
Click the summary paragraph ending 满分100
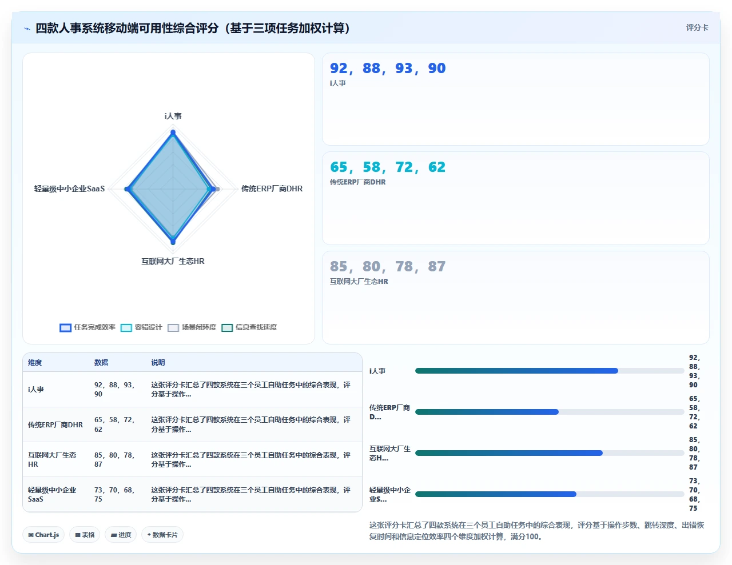tap(537, 531)
